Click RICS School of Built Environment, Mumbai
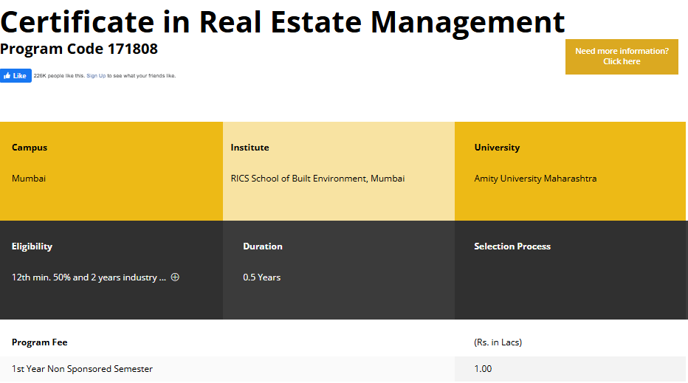 click(317, 179)
